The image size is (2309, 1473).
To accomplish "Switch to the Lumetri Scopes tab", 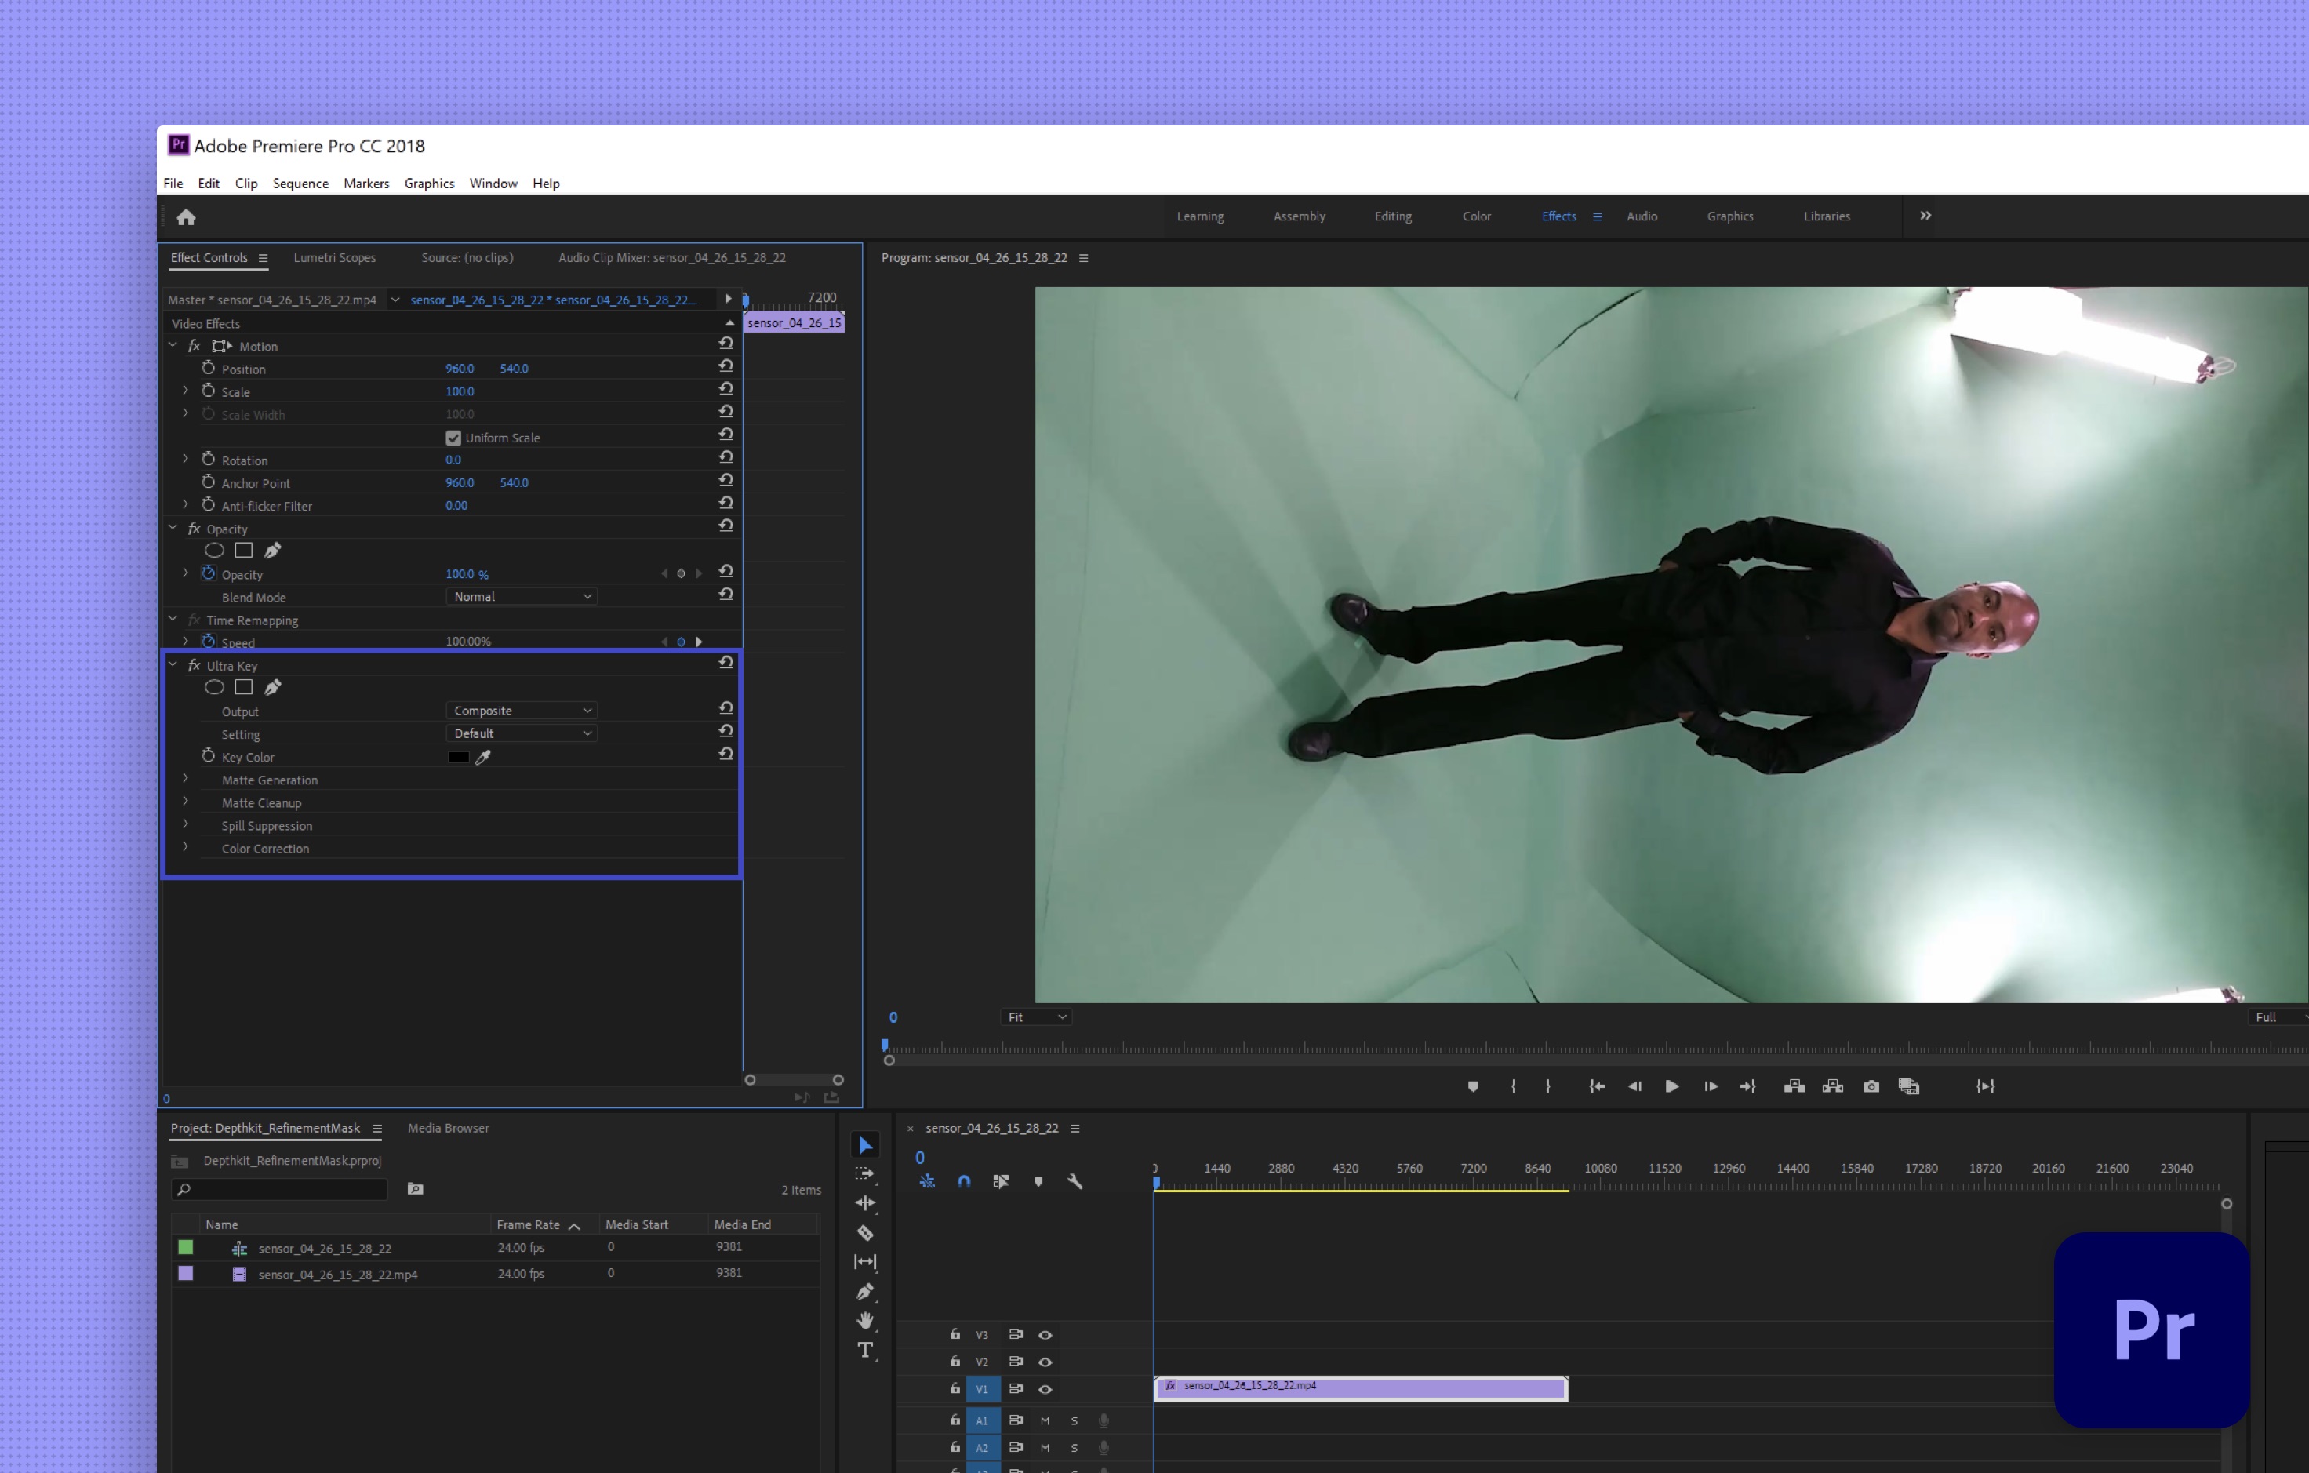I will 335,258.
